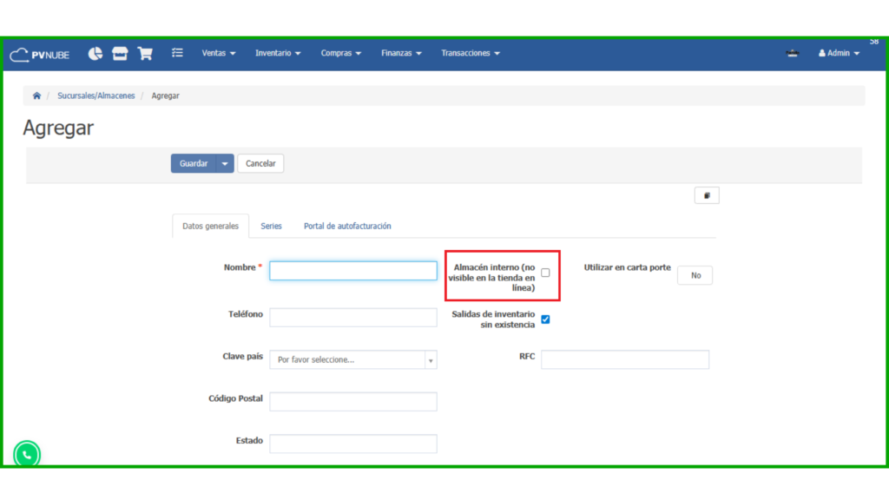The width and height of the screenshot is (889, 500).
Task: Open the pie chart dashboard icon
Action: click(x=95, y=53)
